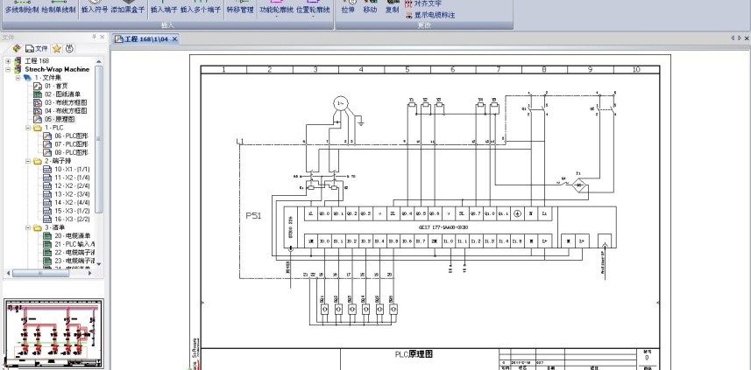Click the 复制 copy tool
The height and width of the screenshot is (370, 751).
point(392,9)
